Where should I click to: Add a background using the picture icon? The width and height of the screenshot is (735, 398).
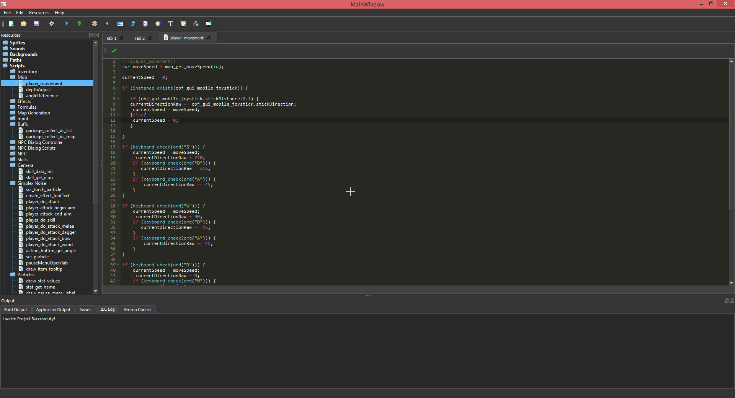point(120,24)
